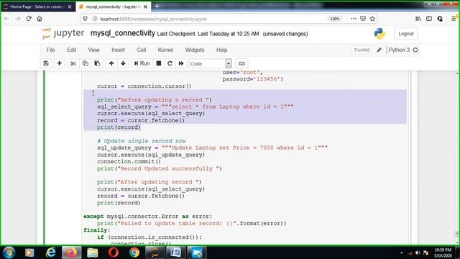Switch to Firefox in the taskbar
This screenshot has width=460, height=259.
point(71,253)
